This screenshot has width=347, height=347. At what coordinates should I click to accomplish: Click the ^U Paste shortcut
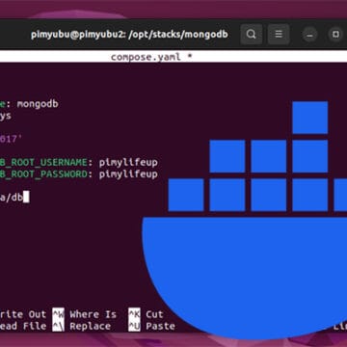(151, 326)
